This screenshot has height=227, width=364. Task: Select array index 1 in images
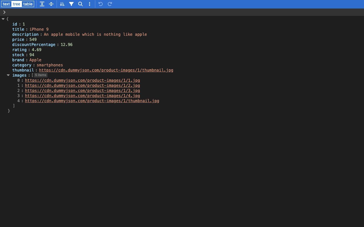18,85
